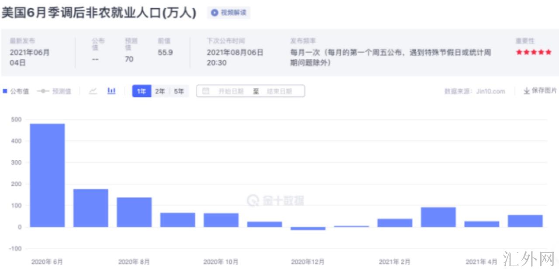Switch to bar chart view icon

(112, 91)
